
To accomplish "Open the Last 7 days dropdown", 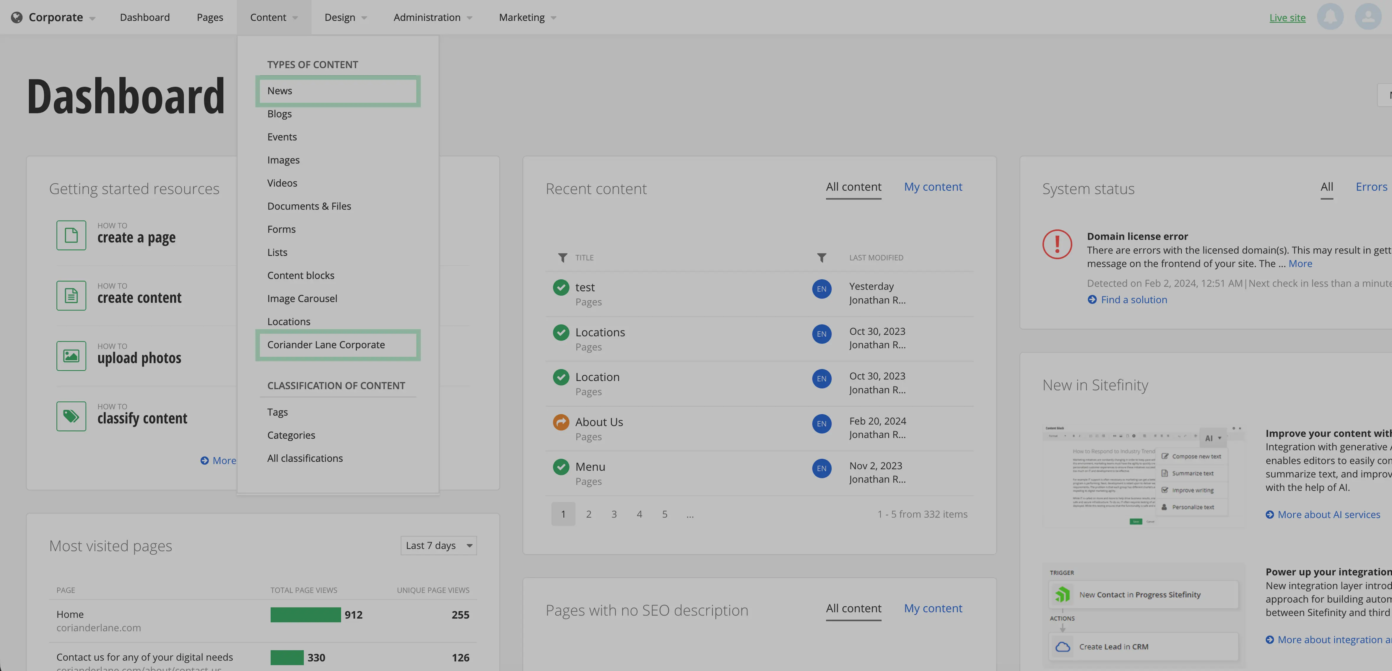I will (x=438, y=546).
